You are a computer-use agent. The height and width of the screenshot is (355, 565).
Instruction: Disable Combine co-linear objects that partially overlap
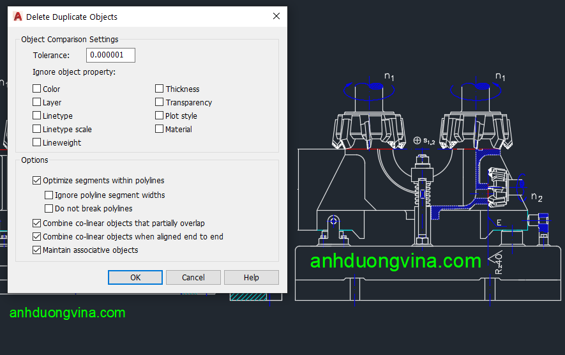[37, 223]
